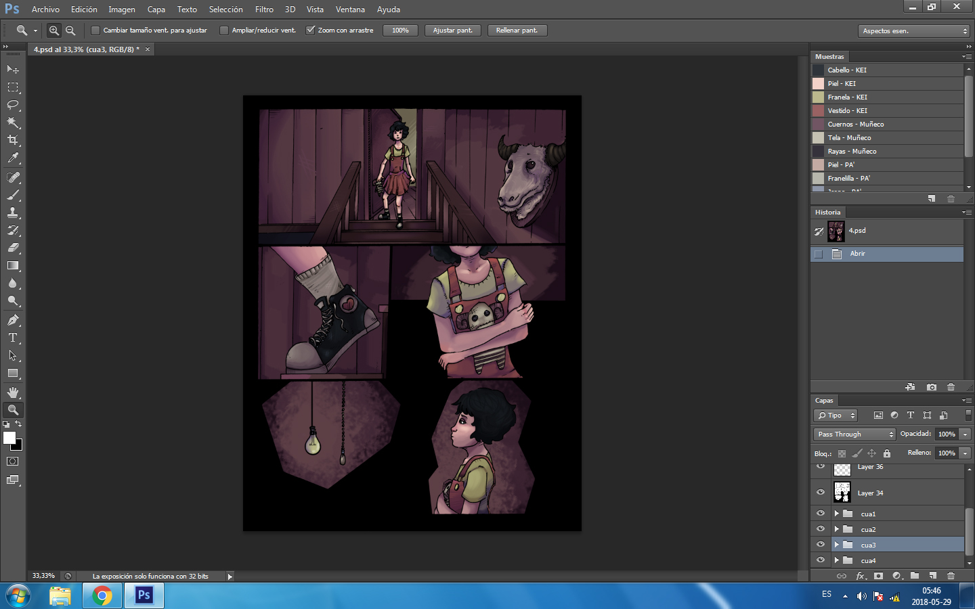Toggle history brush source box for Abrir
The height and width of the screenshot is (609, 975).
tap(819, 254)
